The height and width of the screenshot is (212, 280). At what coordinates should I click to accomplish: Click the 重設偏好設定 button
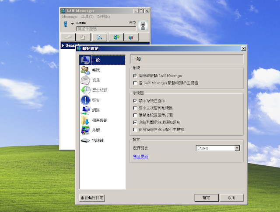(x=92, y=198)
